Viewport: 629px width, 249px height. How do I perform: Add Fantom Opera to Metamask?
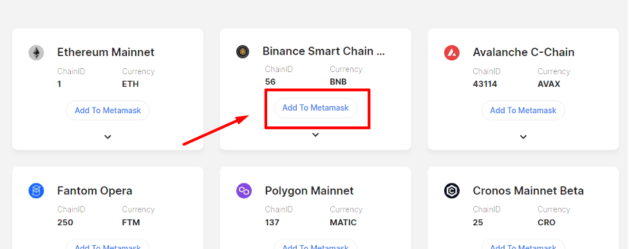click(108, 244)
